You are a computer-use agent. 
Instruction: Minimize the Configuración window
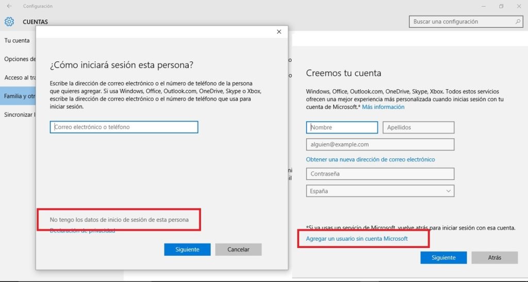[x=484, y=6]
